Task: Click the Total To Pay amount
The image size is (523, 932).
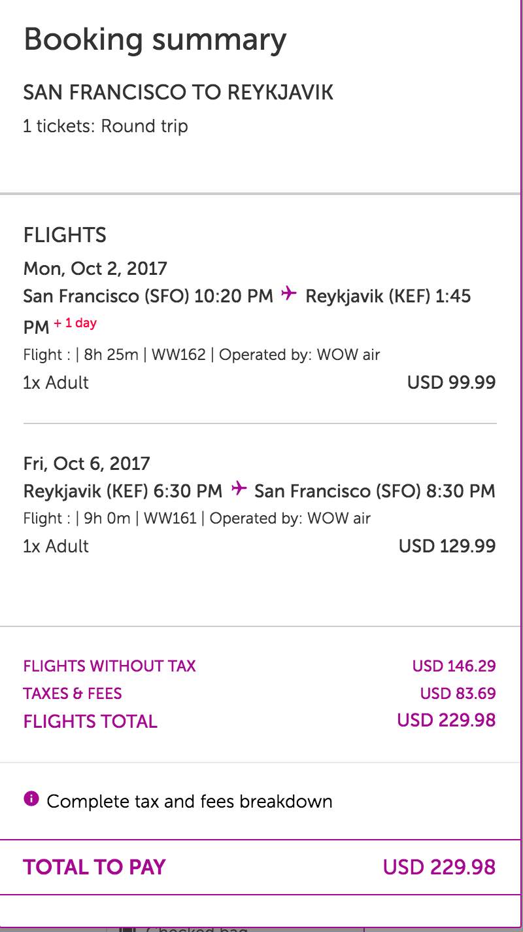Action: (x=439, y=867)
